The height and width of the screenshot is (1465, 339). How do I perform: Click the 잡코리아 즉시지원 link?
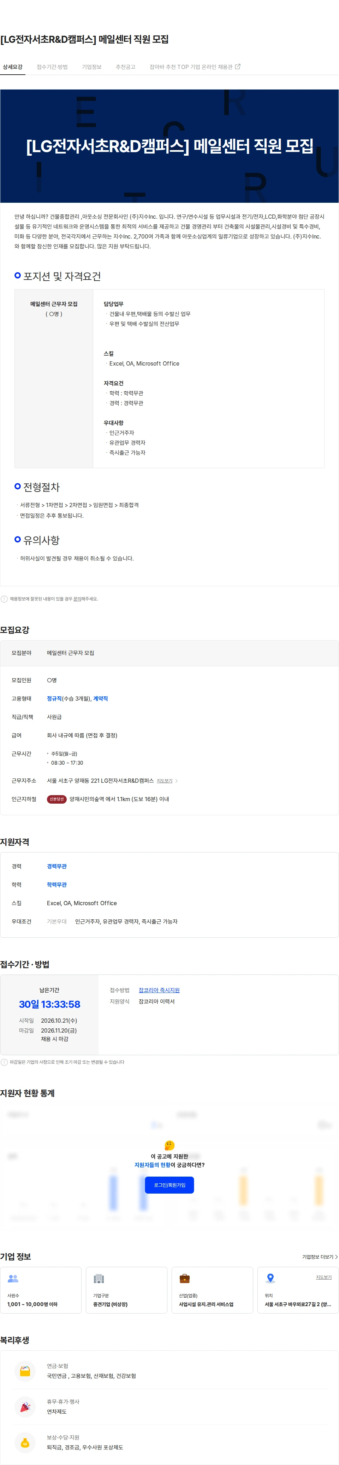point(159,990)
